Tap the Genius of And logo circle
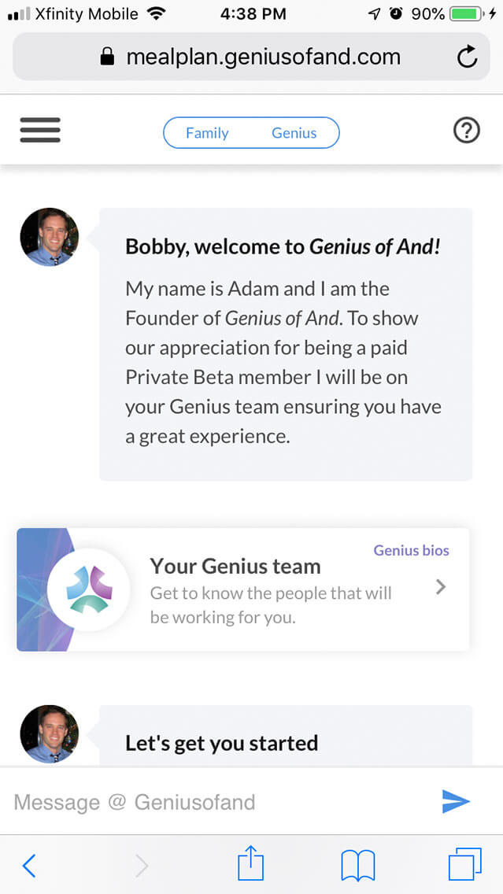503x894 pixels. point(89,589)
